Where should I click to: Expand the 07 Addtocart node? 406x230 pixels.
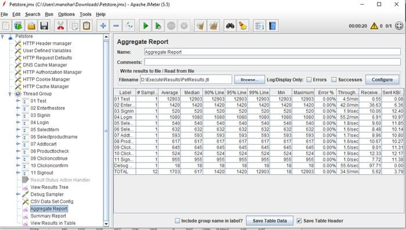click(17, 144)
